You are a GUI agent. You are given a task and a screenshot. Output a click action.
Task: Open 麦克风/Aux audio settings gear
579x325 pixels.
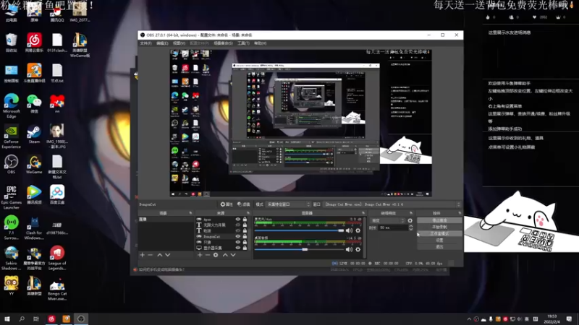tap(358, 230)
